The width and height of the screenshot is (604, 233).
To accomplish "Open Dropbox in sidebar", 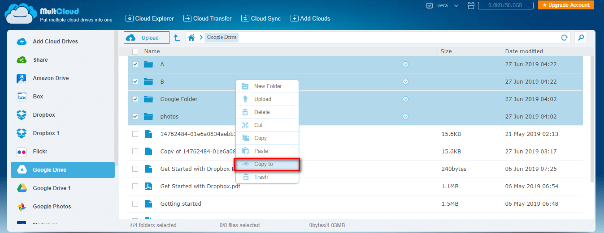I will click(63, 115).
